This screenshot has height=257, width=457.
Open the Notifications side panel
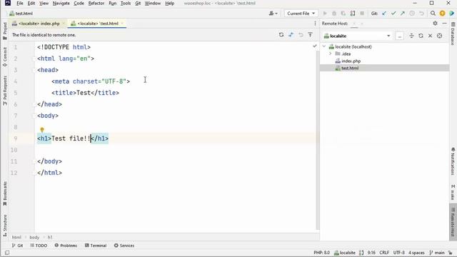[453, 161]
